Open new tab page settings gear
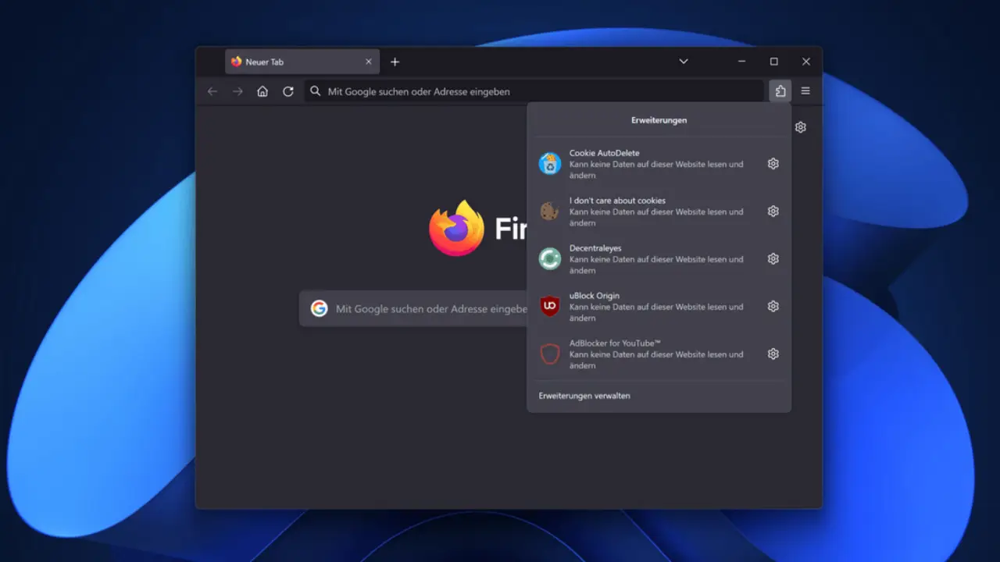Viewport: 1000px width, 562px height. click(801, 127)
